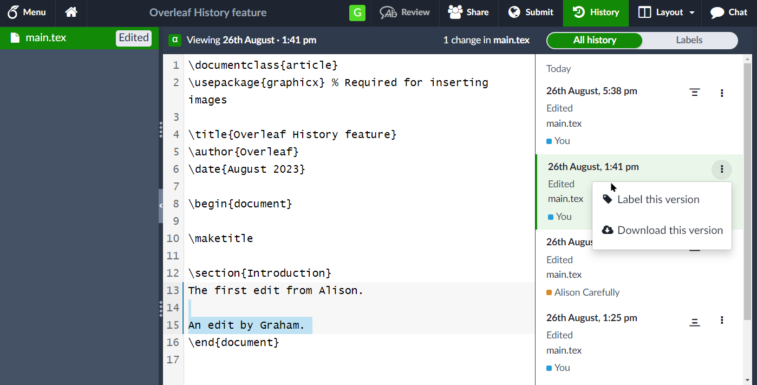
Task: Collapse the file sidebar with arrow handle
Action: (160, 206)
